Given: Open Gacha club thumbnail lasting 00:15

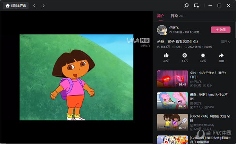Looking at the screenshot, I should 173,122.
